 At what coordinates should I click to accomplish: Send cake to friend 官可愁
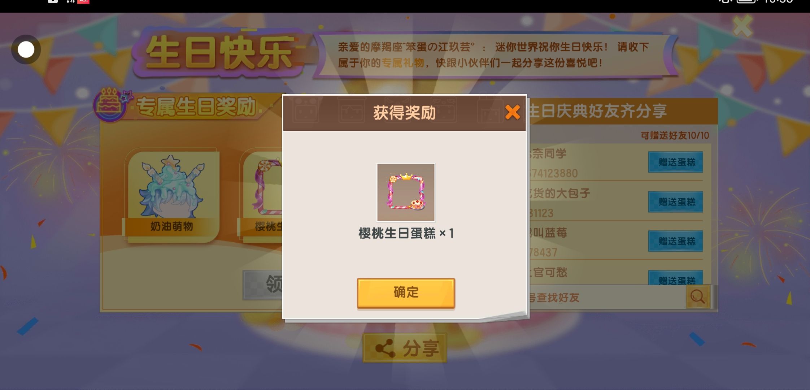[675, 278]
